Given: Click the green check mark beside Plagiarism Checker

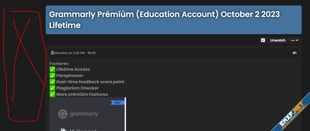Looking at the screenshot, I should 52,88.
